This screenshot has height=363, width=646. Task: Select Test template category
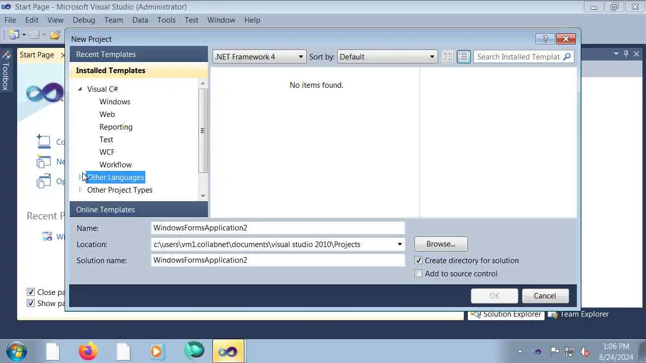click(106, 139)
